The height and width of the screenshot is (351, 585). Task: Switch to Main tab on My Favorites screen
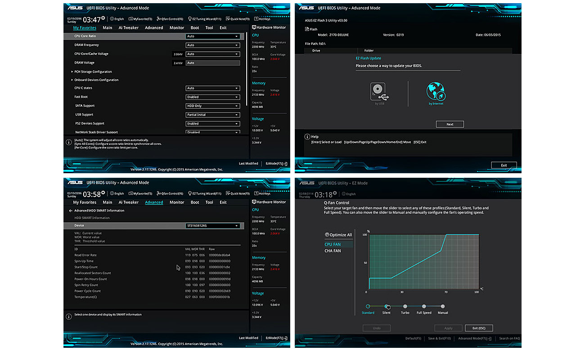[108, 28]
